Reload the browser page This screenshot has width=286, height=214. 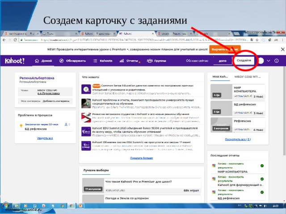tap(15, 40)
